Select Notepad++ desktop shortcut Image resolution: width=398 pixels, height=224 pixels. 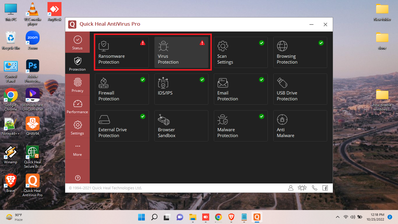[x=11, y=126]
